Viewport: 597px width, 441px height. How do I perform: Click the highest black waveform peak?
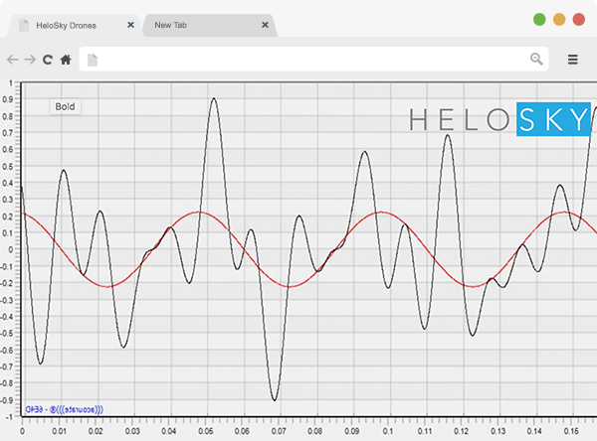point(214,99)
